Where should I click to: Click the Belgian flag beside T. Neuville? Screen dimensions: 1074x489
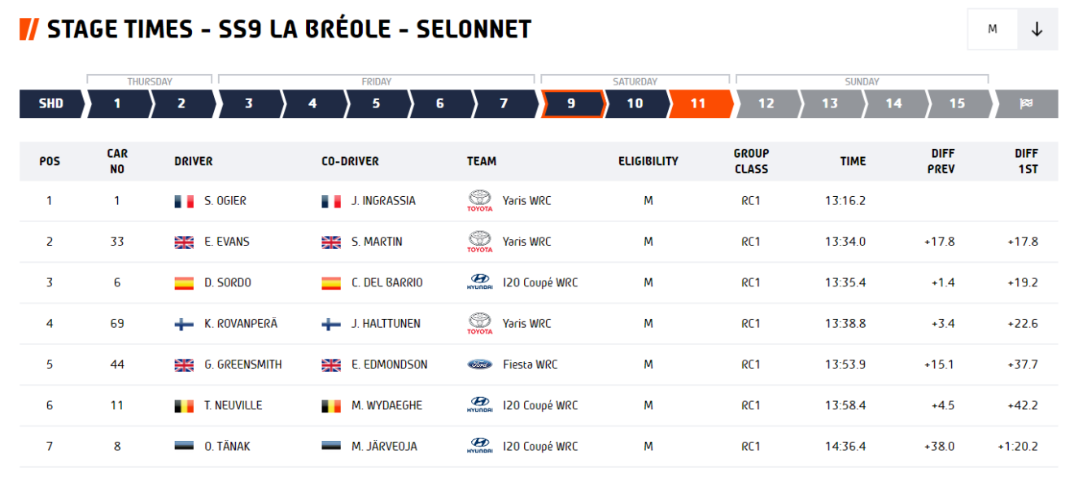tap(184, 406)
